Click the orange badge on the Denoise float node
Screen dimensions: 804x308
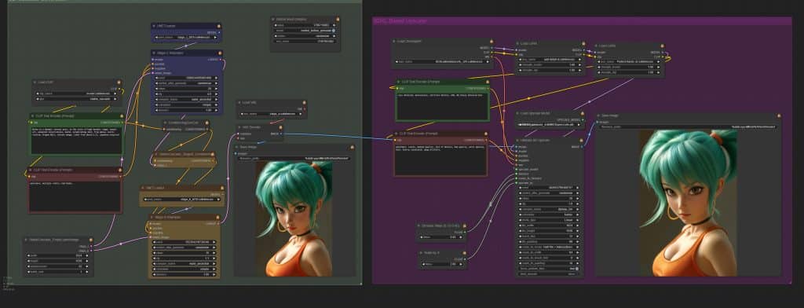pos(465,225)
